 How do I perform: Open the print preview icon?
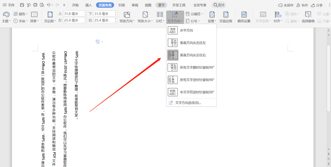[x=42, y=5]
